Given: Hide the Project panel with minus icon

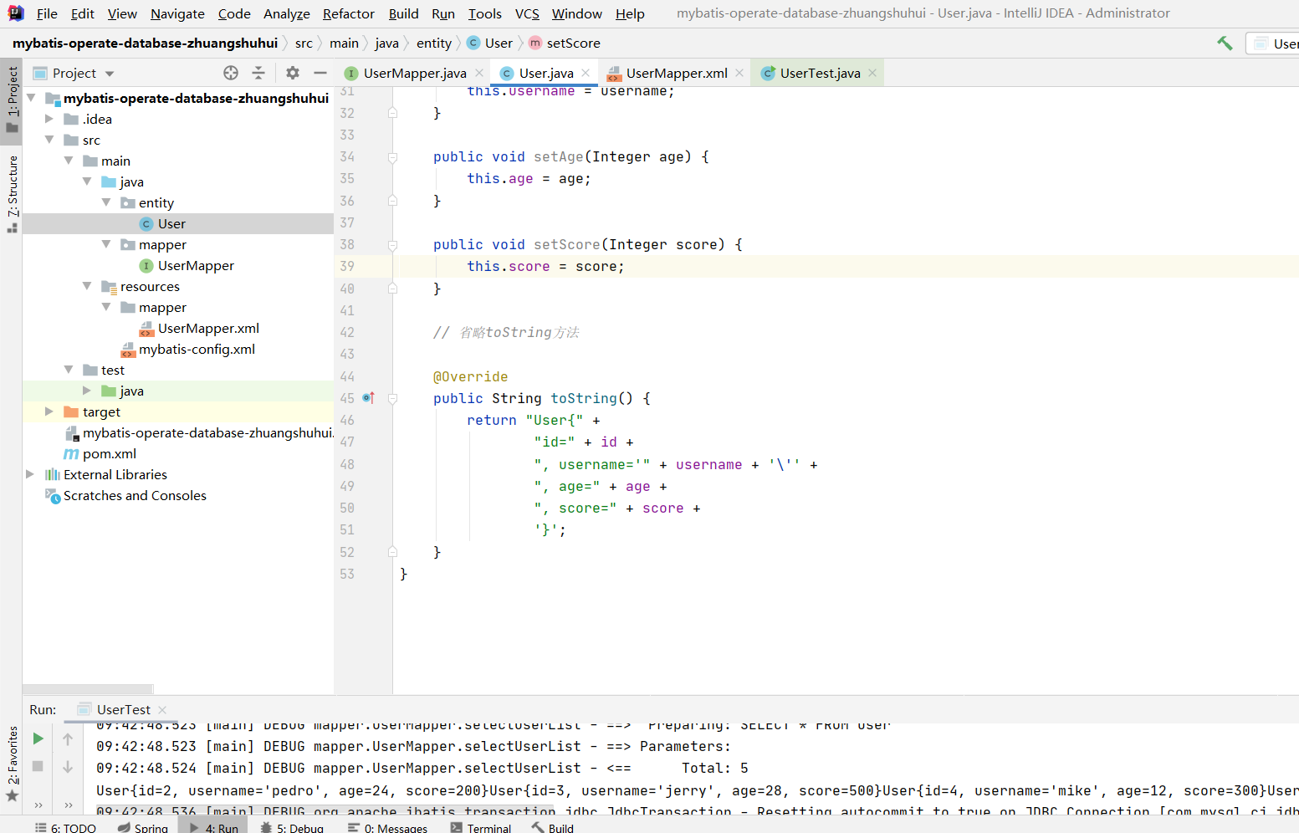Looking at the screenshot, I should tap(320, 73).
